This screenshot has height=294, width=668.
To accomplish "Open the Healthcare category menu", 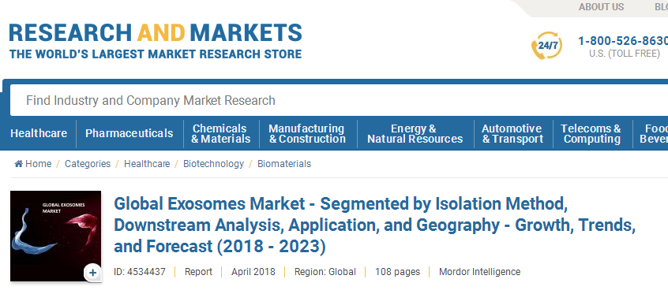I will click(x=39, y=133).
